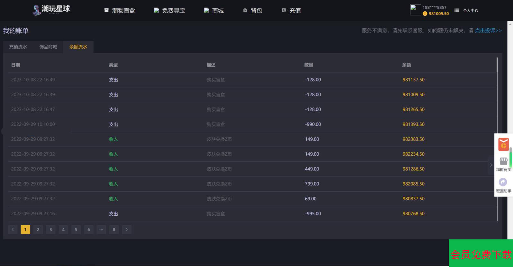Click the list icon beside 个人中心

click(x=457, y=11)
